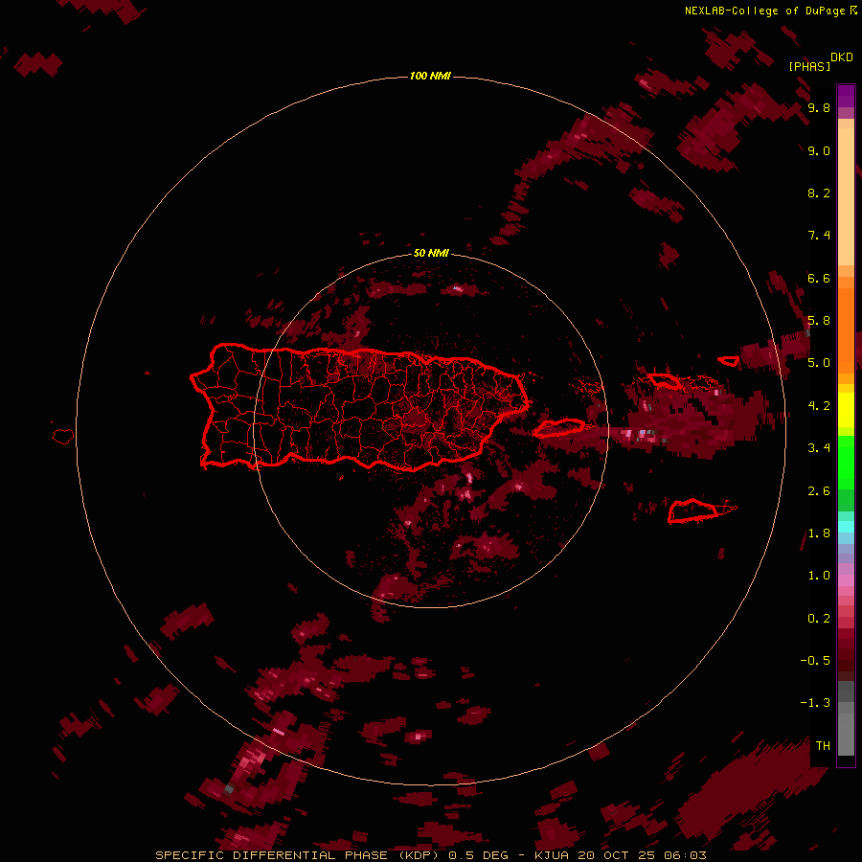
Task: Click the Vieques island outline east of Puerto Rico
Action: point(558,428)
